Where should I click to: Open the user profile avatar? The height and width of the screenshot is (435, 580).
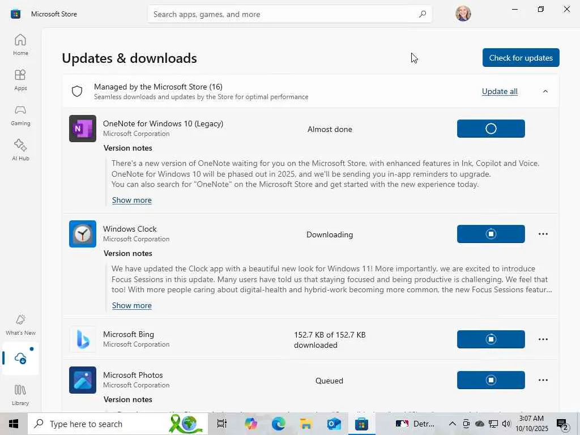[x=463, y=14]
